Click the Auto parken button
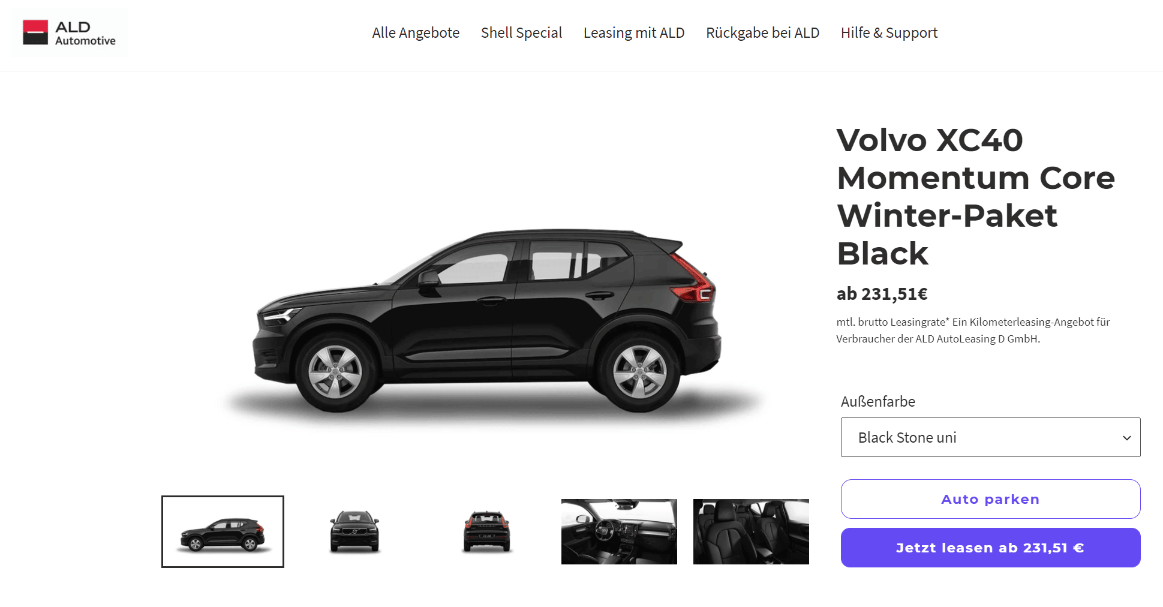Image resolution: width=1163 pixels, height=607 pixels. click(990, 499)
